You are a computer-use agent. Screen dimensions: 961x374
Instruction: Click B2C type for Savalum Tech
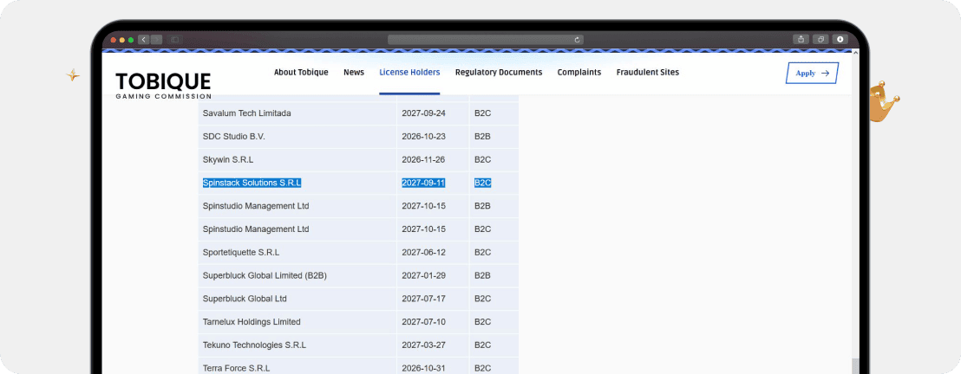point(482,113)
